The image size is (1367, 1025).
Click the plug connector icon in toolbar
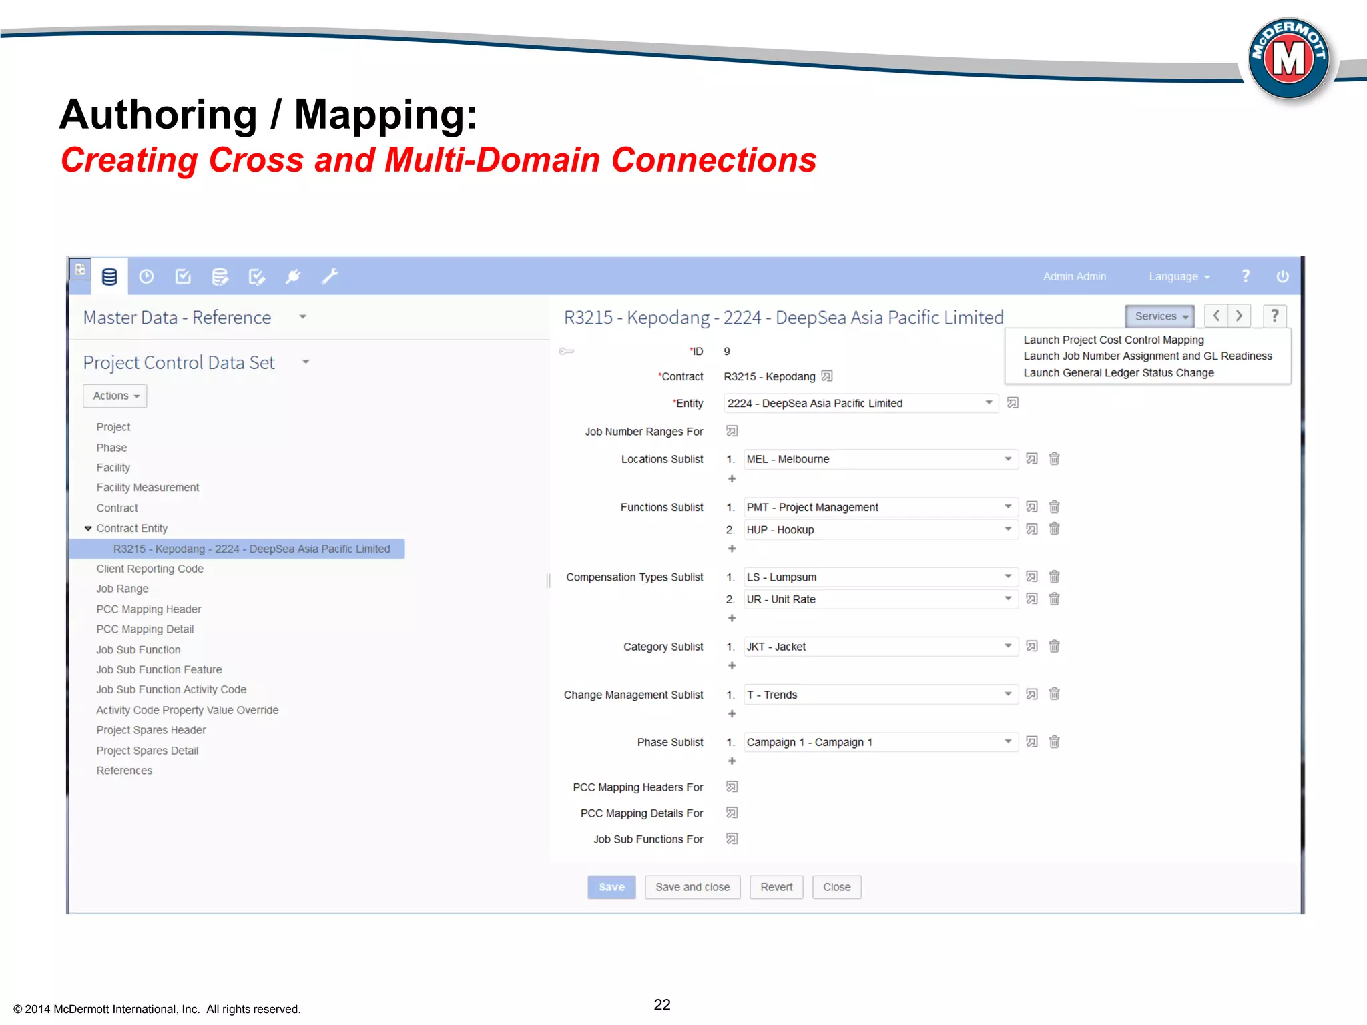point(293,276)
